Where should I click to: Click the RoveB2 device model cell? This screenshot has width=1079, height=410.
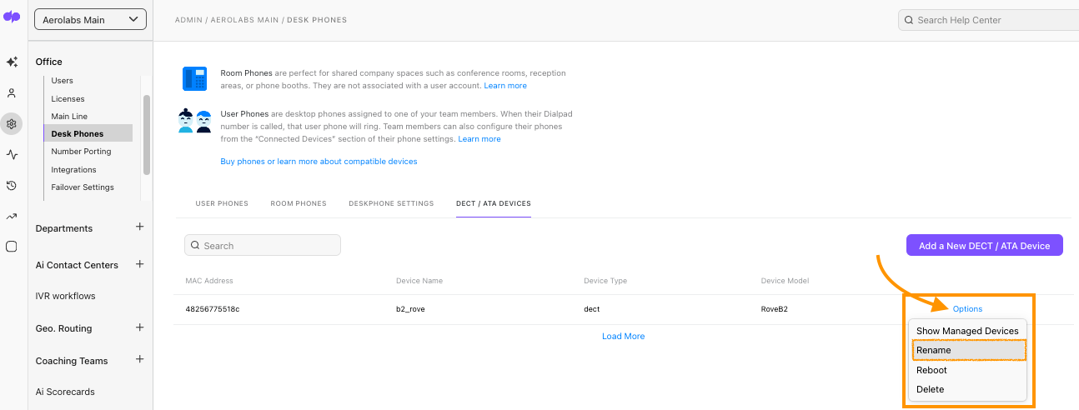click(775, 309)
